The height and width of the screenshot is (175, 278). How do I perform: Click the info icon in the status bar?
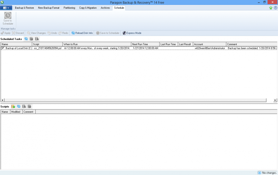pyautogui.click(x=259, y=173)
